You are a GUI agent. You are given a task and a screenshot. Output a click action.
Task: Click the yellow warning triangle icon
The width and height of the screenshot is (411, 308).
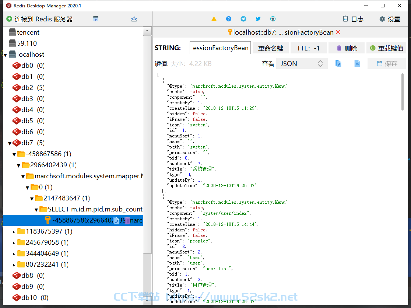coord(214,19)
